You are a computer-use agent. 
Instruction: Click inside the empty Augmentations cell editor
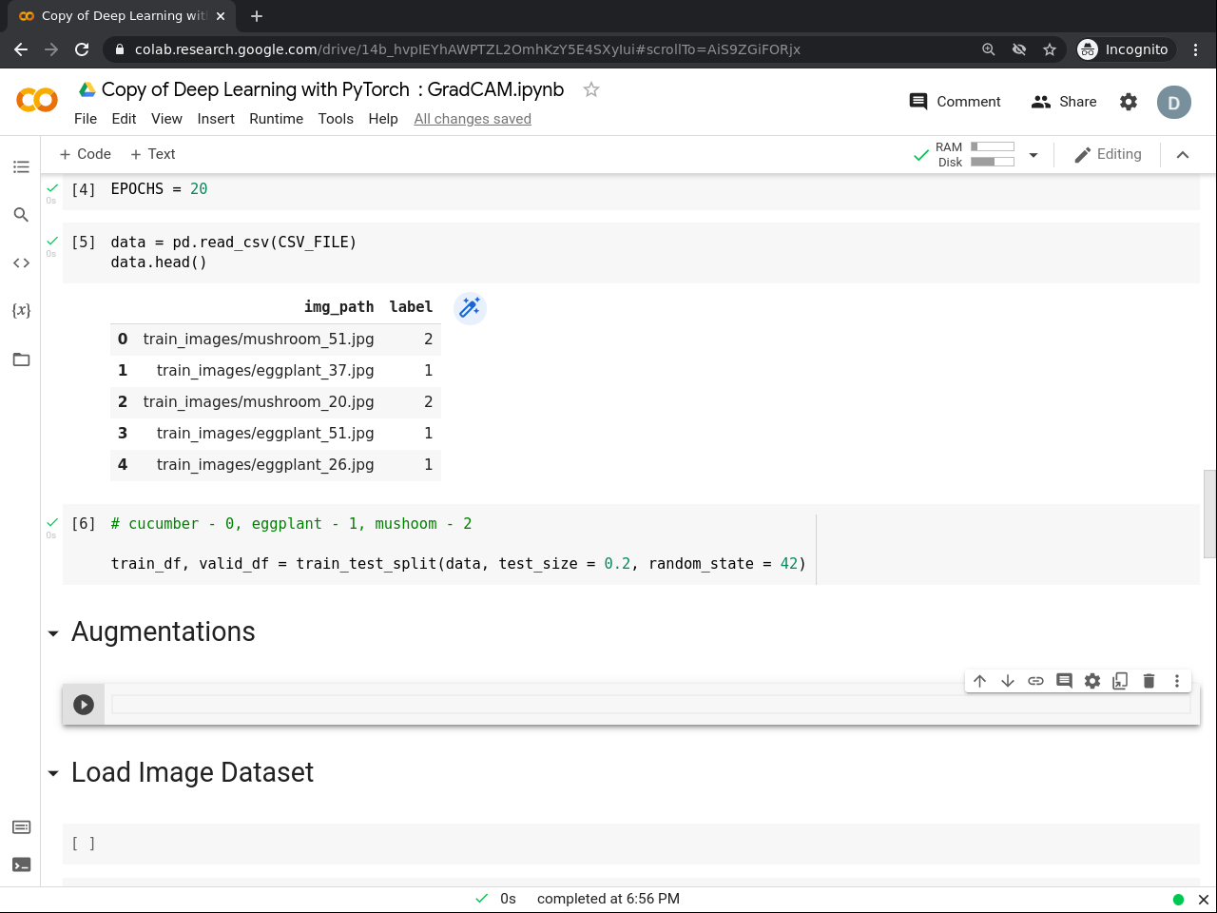tap(647, 705)
